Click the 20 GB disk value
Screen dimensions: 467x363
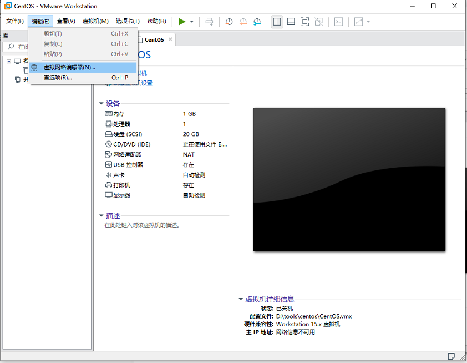(191, 134)
